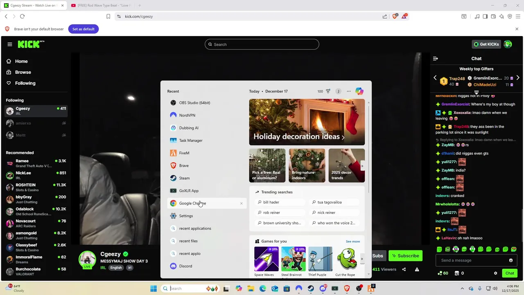Open Browse in Kick sidebar
The width and height of the screenshot is (524, 295).
(23, 72)
